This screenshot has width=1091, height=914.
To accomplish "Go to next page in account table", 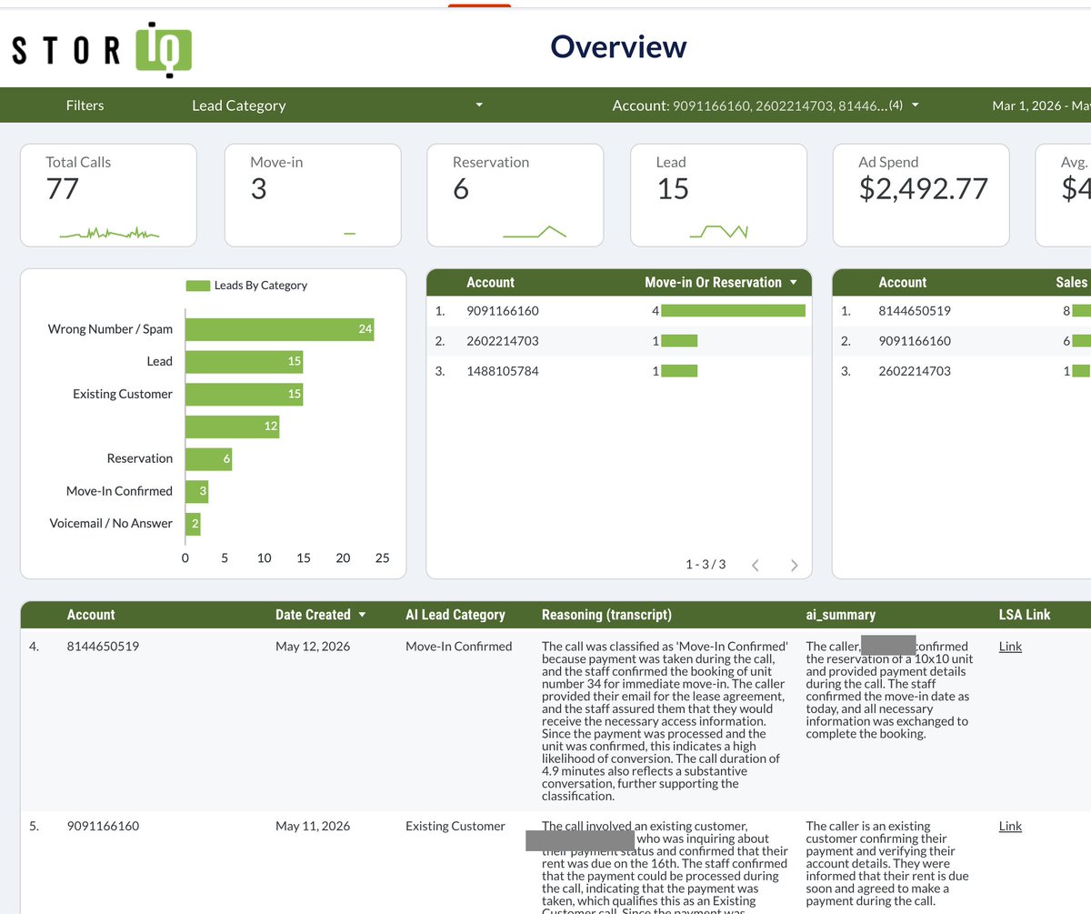I will coord(794,565).
